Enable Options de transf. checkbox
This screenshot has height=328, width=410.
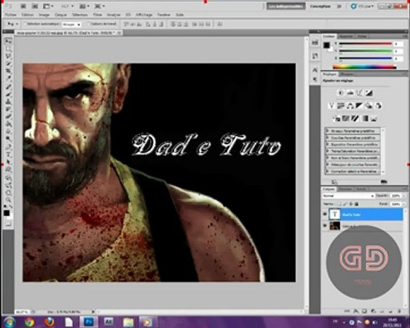89,24
